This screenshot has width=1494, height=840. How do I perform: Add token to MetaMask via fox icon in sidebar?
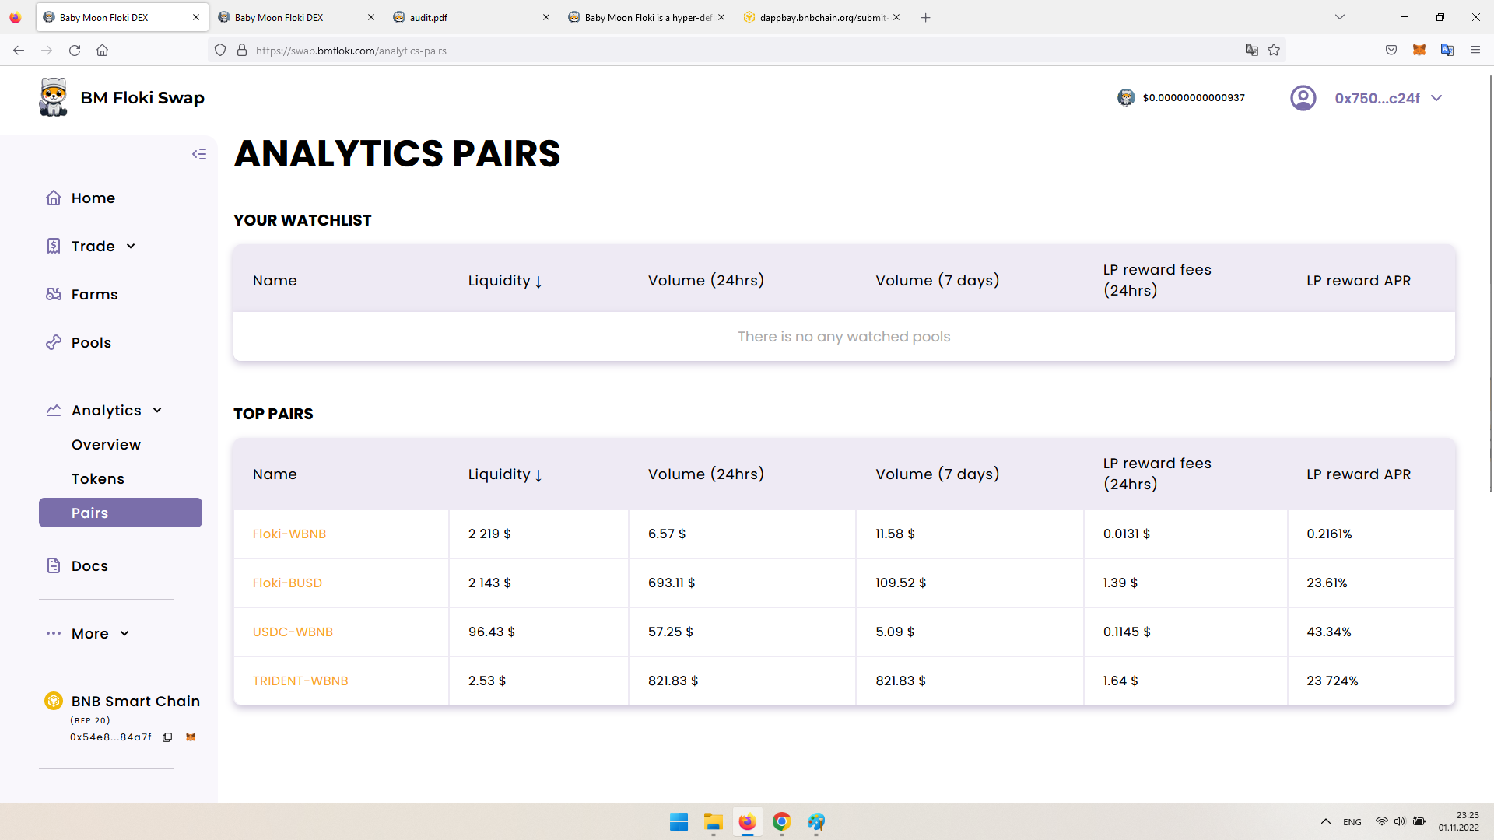(191, 737)
